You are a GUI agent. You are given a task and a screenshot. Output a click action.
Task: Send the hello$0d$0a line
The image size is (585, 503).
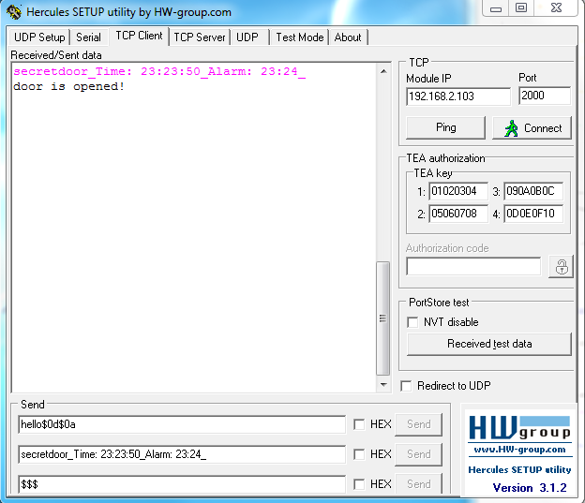click(x=419, y=424)
